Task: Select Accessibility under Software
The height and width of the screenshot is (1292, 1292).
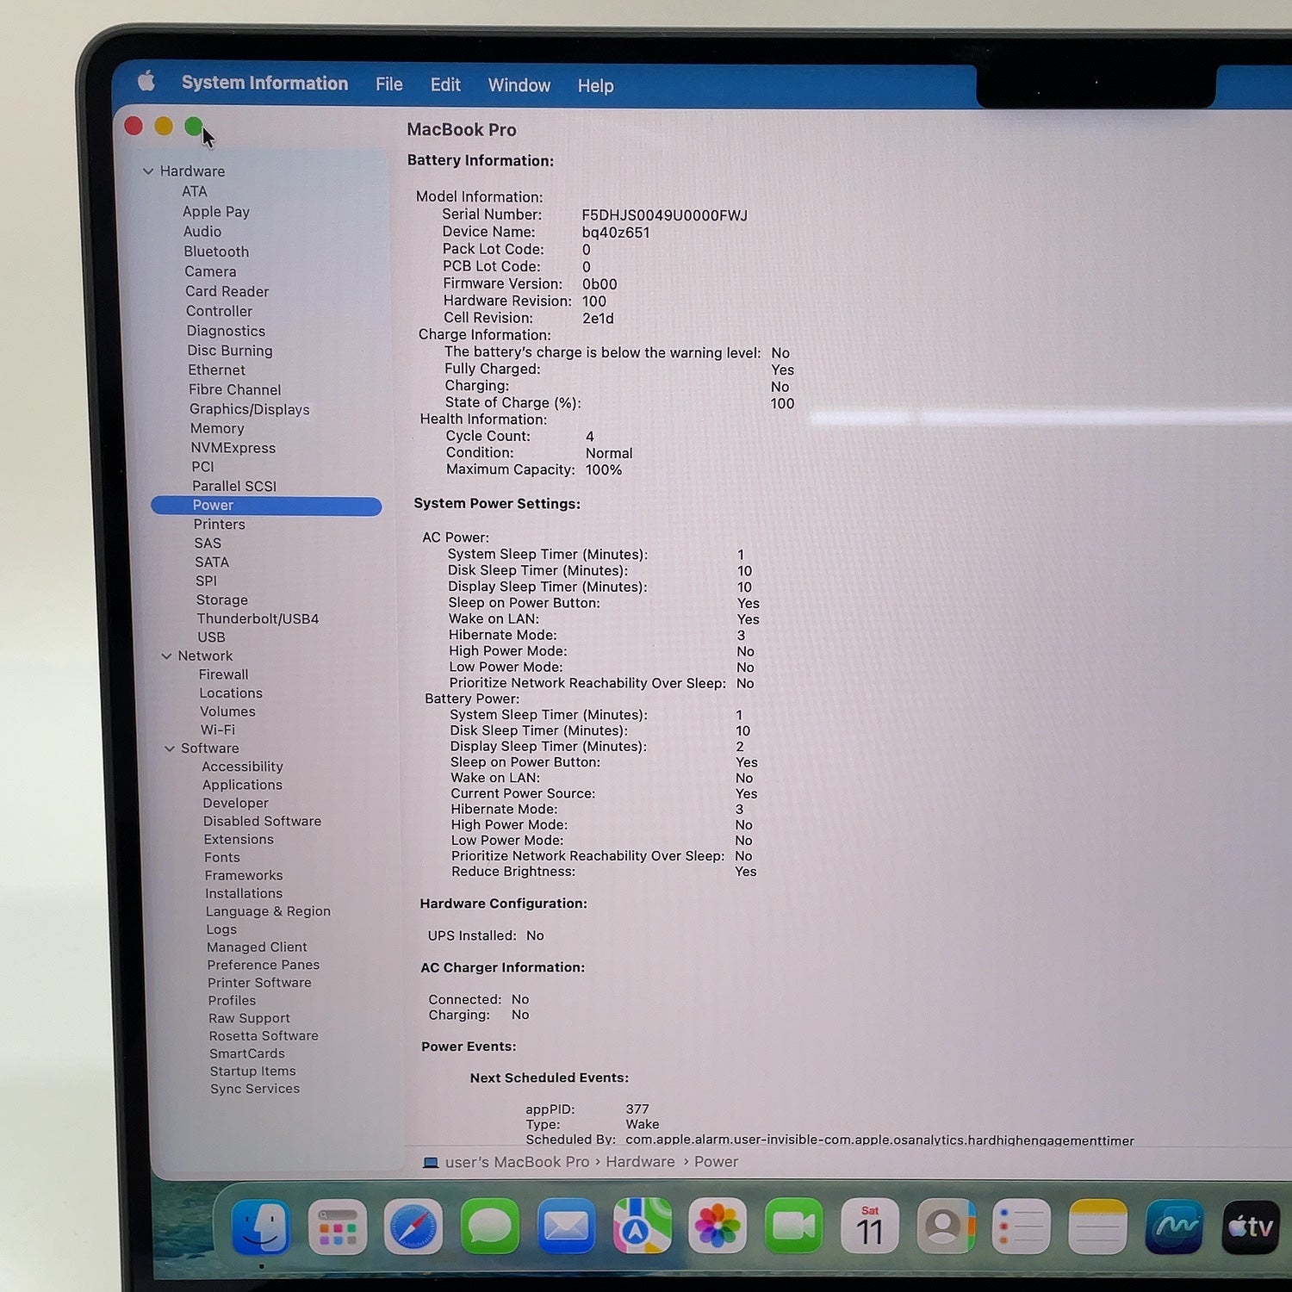Action: pyautogui.click(x=242, y=767)
